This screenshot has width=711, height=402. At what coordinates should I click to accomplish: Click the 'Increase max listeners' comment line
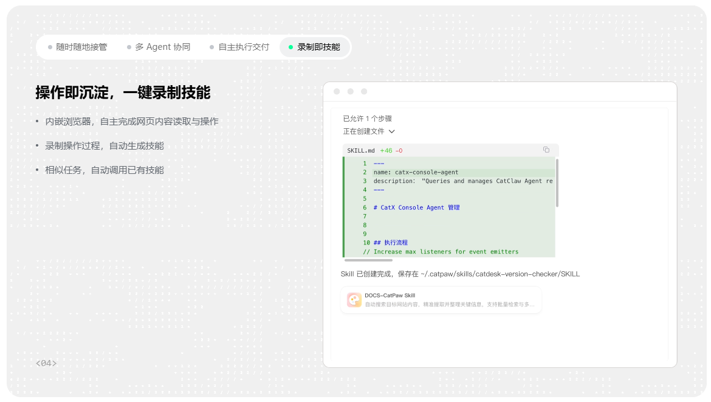[441, 252]
